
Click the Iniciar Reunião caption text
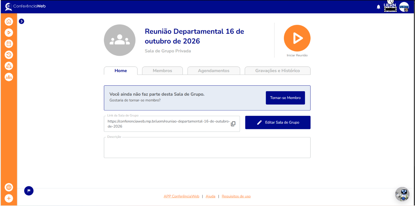297,55
